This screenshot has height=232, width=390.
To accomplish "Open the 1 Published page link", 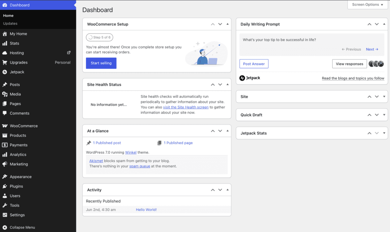I will (x=178, y=143).
